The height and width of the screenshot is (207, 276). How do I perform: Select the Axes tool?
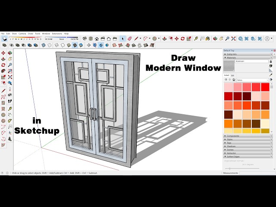pos(10,133)
